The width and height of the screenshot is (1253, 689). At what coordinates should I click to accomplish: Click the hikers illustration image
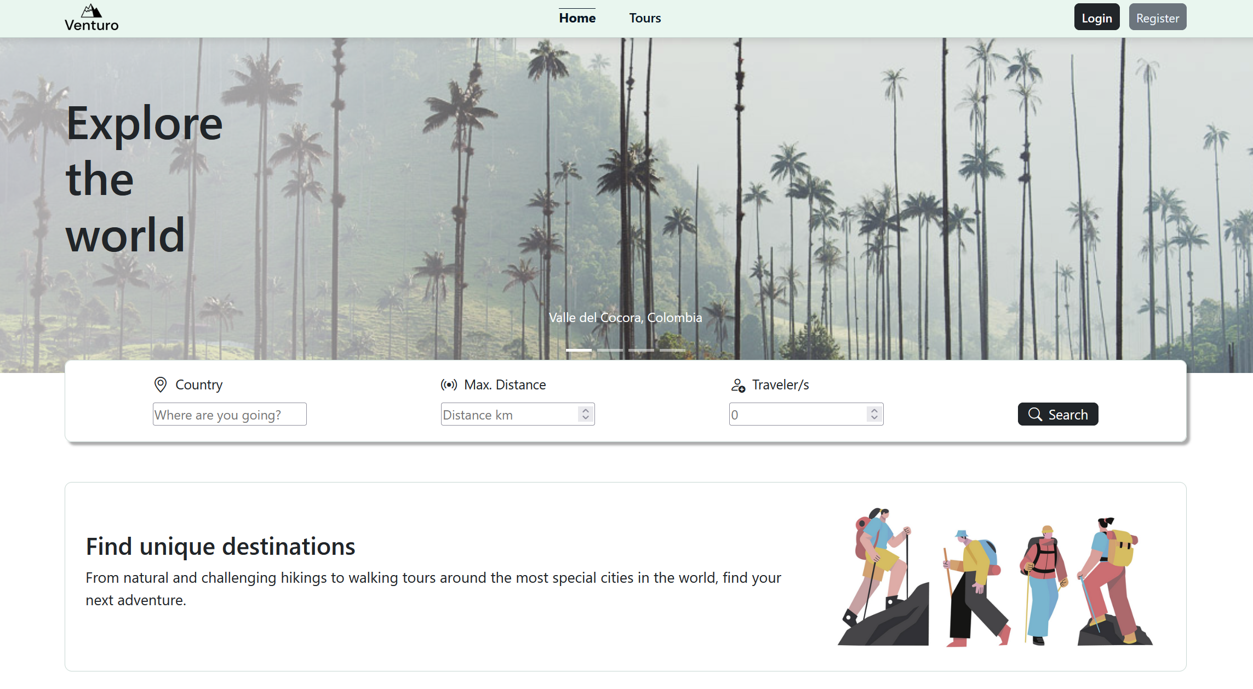(995, 577)
